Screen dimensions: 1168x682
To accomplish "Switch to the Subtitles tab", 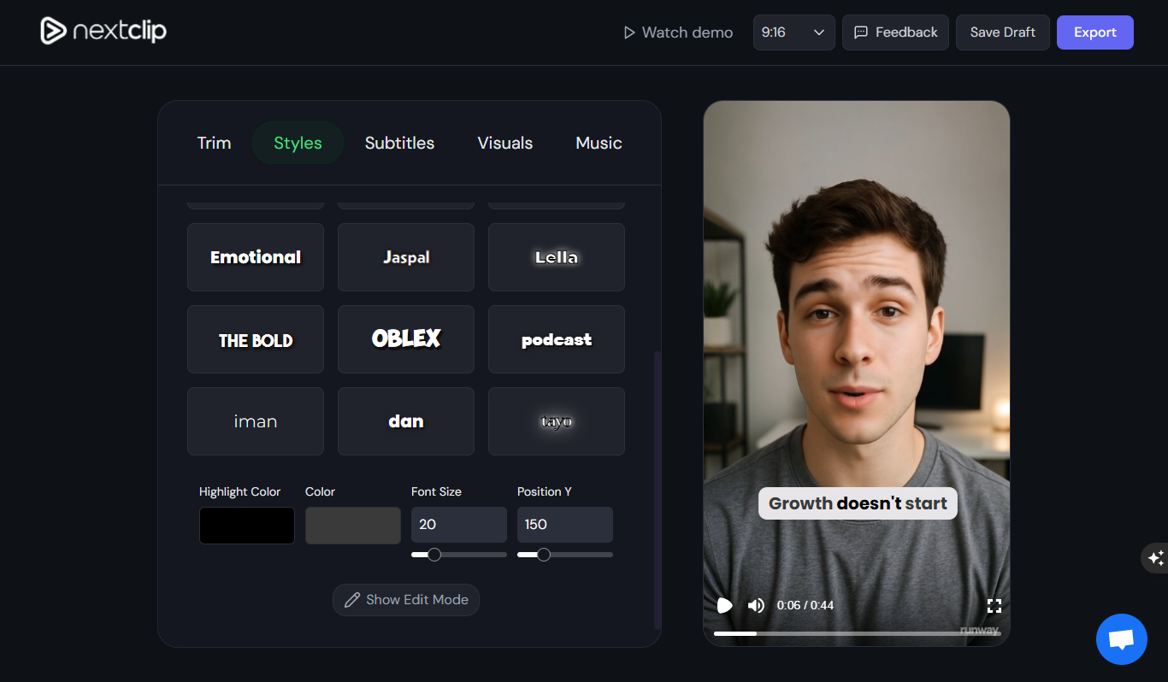I will (399, 143).
